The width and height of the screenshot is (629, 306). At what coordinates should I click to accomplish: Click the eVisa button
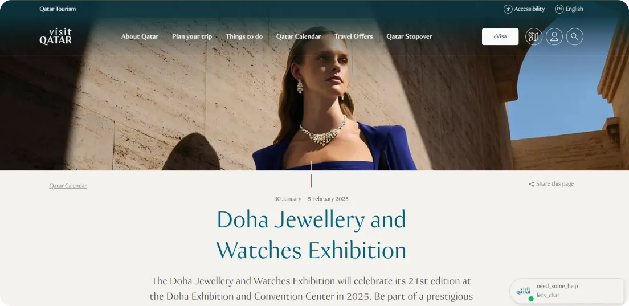(x=500, y=36)
